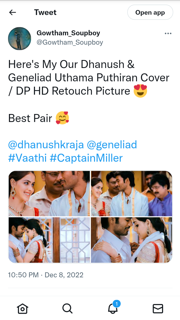View the bottom-right tweet photo
This screenshot has height=320, width=180.
[132, 240]
